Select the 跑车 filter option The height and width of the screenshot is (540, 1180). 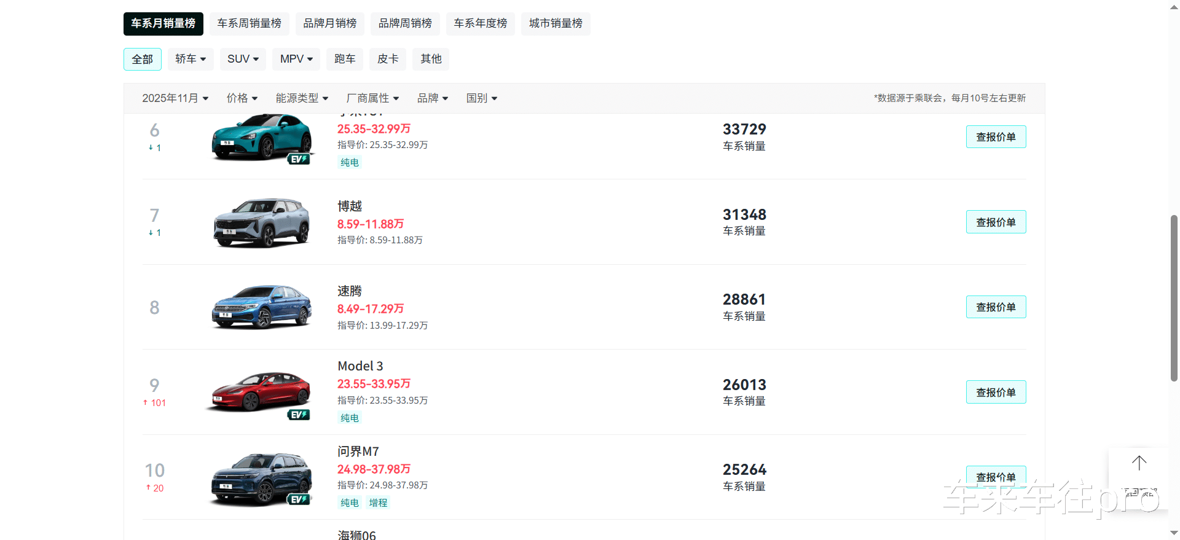(345, 59)
